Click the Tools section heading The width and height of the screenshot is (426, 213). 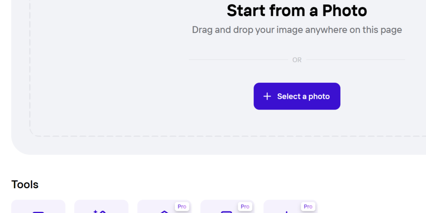click(25, 185)
